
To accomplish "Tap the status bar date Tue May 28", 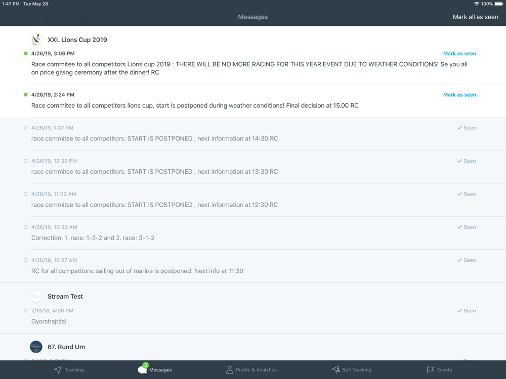I will click(35, 4).
